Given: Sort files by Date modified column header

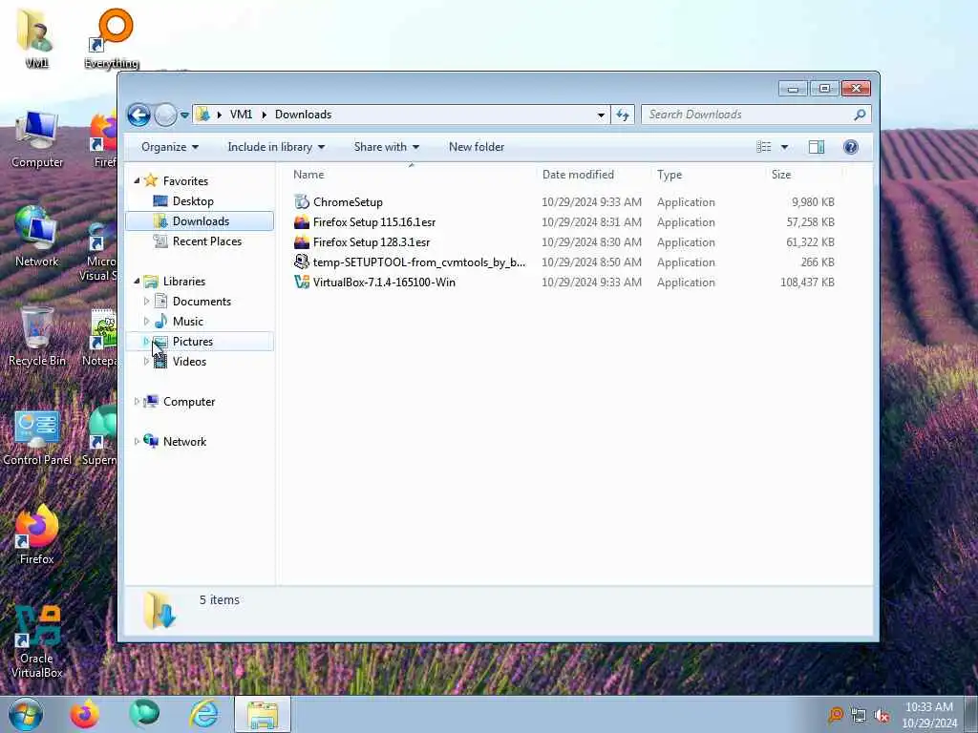Looking at the screenshot, I should (592, 175).
